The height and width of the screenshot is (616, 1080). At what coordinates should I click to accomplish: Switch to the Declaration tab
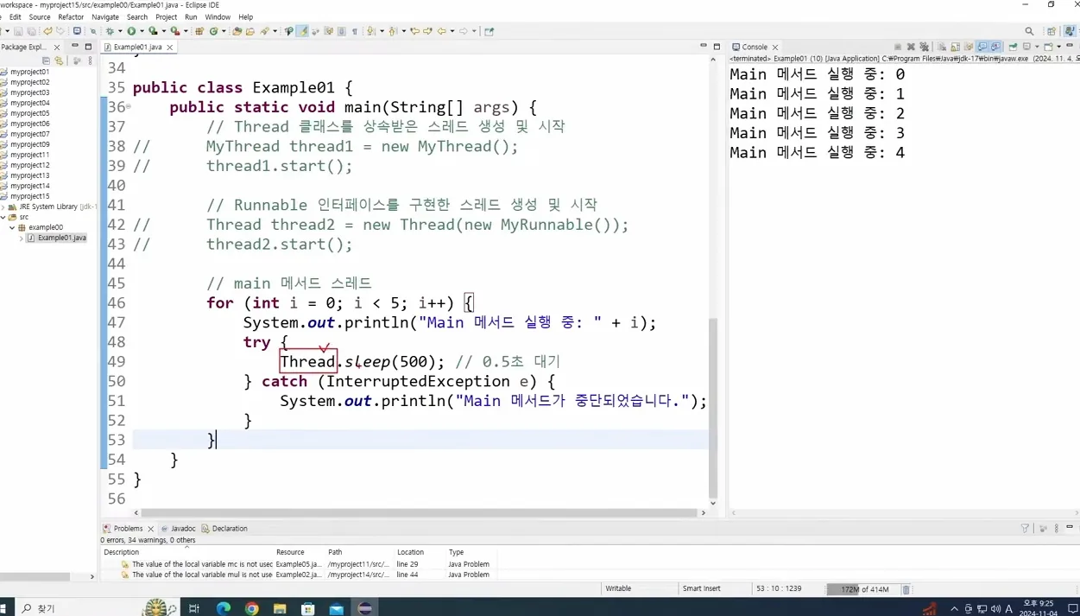pos(224,528)
